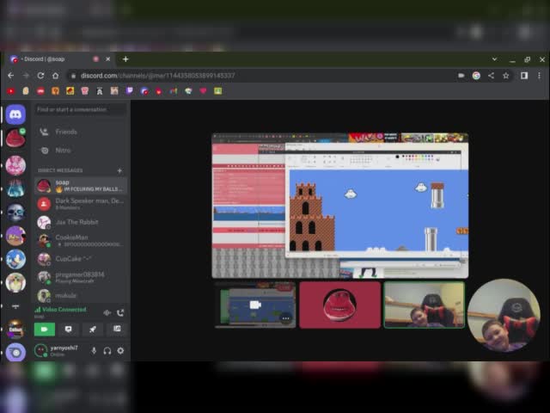Open the purple cartoon face server icon
The width and height of the screenshot is (550, 413).
click(x=15, y=236)
